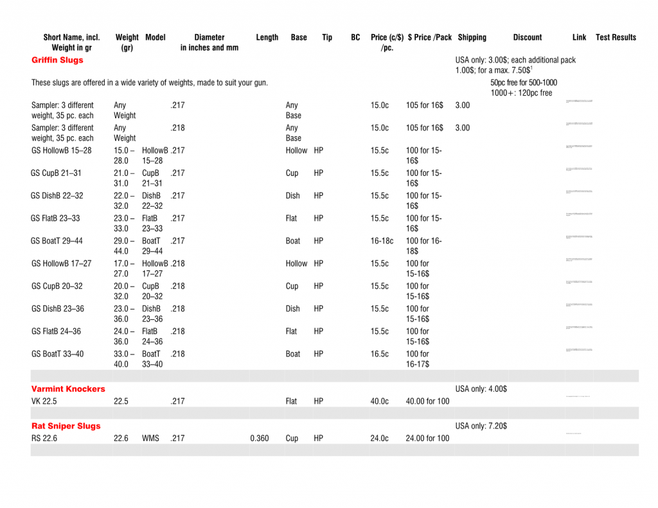This screenshot has height=508, width=658.
Task: Click the 'BC' column header
Action: point(355,37)
